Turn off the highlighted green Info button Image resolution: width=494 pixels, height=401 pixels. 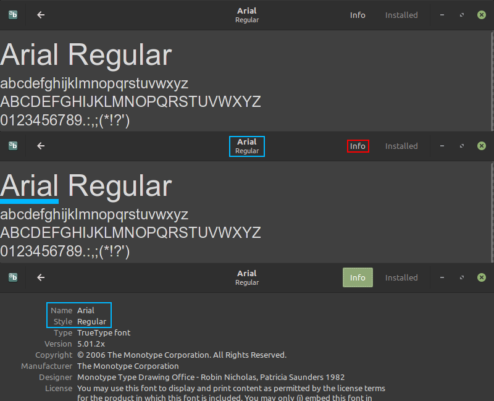pos(358,277)
